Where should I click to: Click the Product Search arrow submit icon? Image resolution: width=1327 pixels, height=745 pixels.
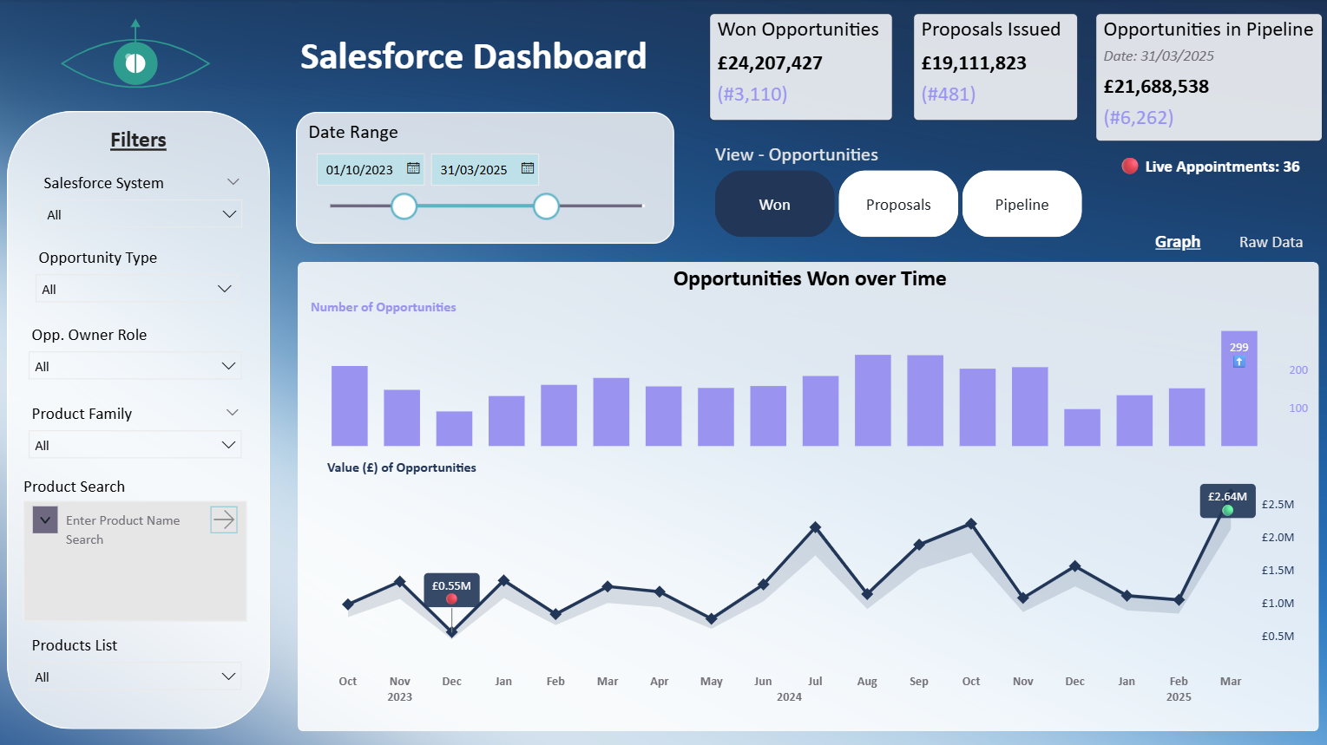pos(224,520)
